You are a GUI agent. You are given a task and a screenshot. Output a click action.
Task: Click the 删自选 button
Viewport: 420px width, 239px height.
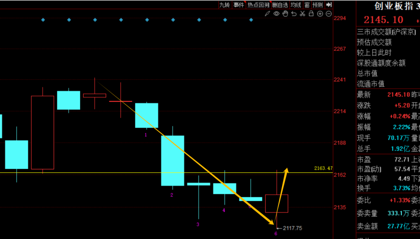pos(280,5)
